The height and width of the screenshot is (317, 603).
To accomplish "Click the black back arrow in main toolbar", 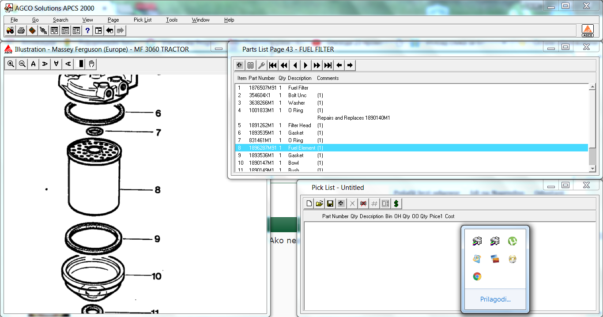I will click(109, 30).
